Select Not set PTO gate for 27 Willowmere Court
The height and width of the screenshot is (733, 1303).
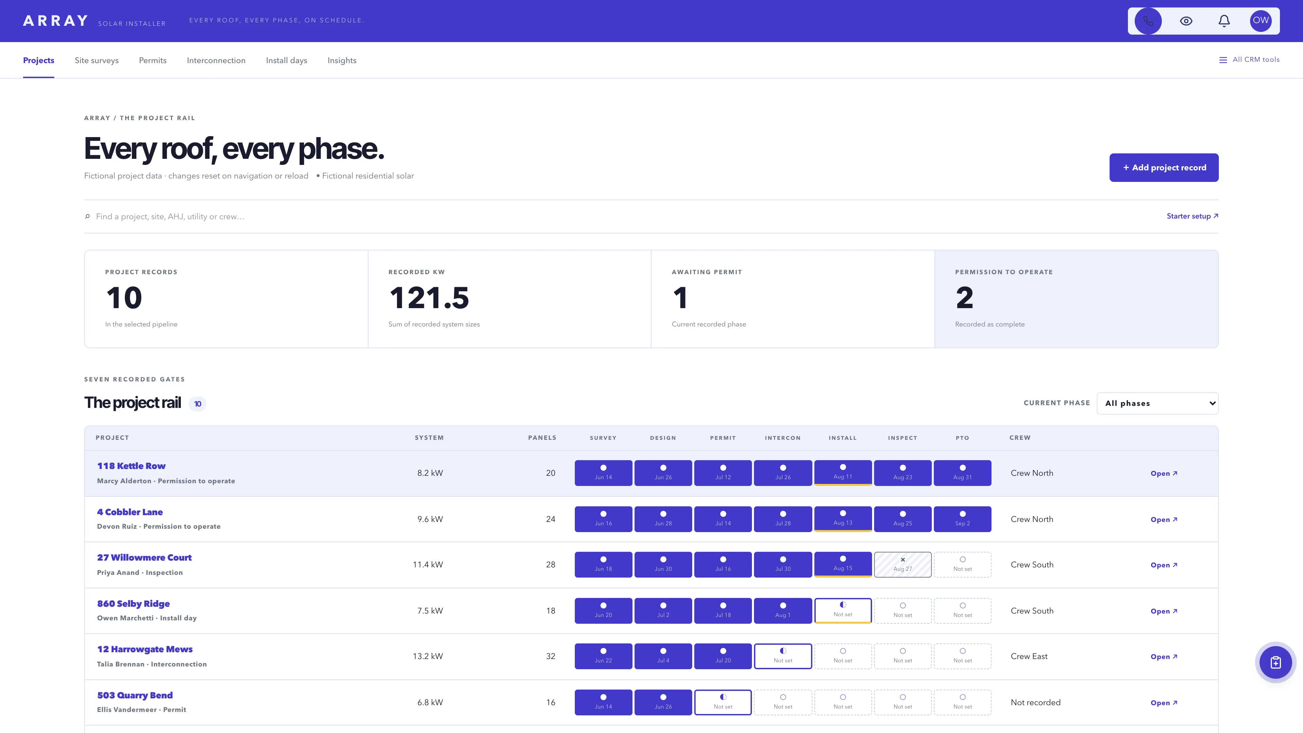pos(962,565)
